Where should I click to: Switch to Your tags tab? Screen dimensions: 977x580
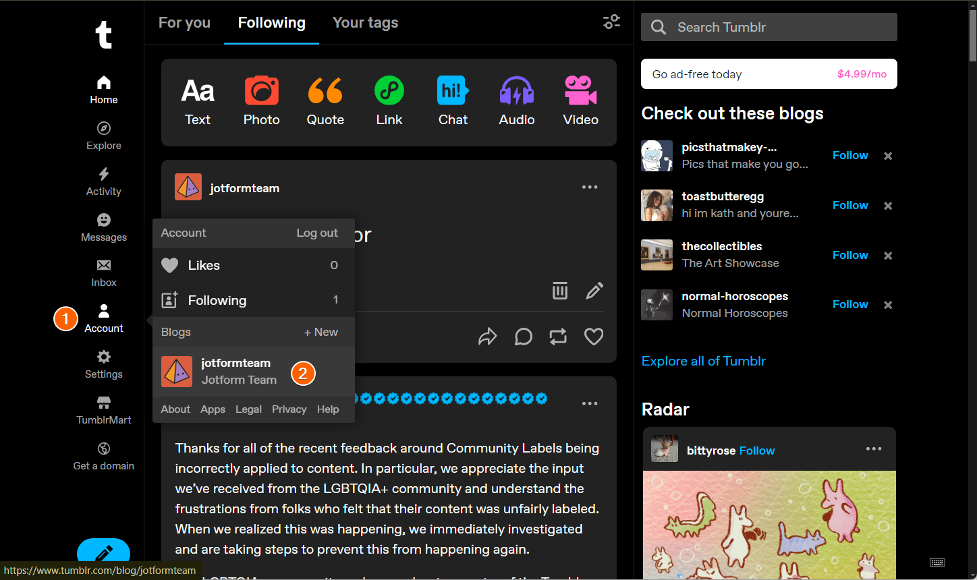pos(365,22)
